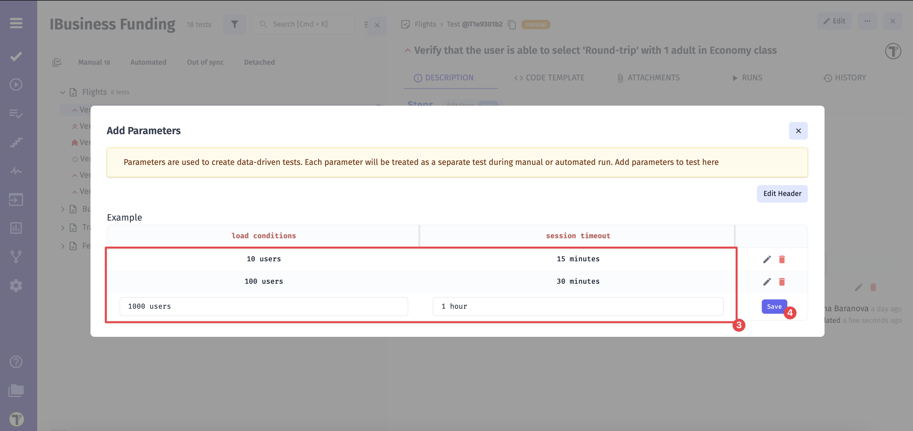Collapse the Flights suite tree
Viewport: 913px width, 431px height.
pyautogui.click(x=63, y=93)
